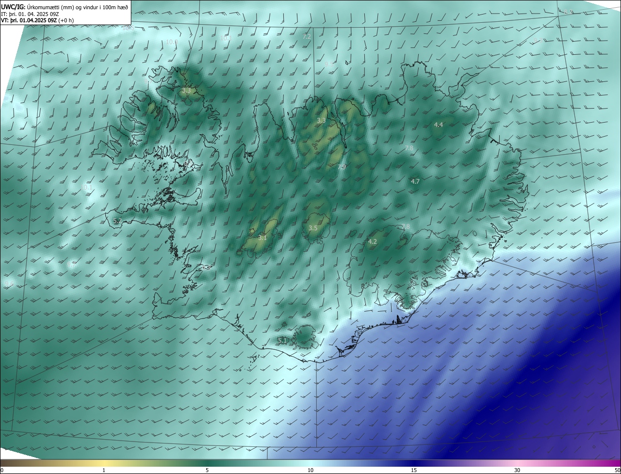Click the colorbar tick label 50

point(617,470)
